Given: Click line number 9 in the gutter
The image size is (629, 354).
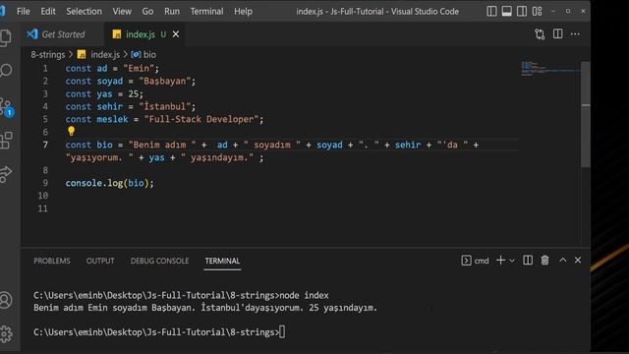Looking at the screenshot, I should click(x=45, y=183).
